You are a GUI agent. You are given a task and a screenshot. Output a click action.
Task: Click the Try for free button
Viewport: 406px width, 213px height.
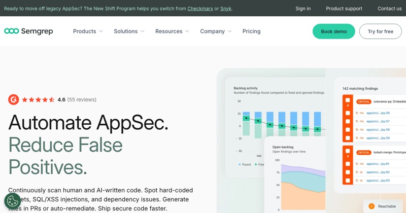tap(380, 31)
